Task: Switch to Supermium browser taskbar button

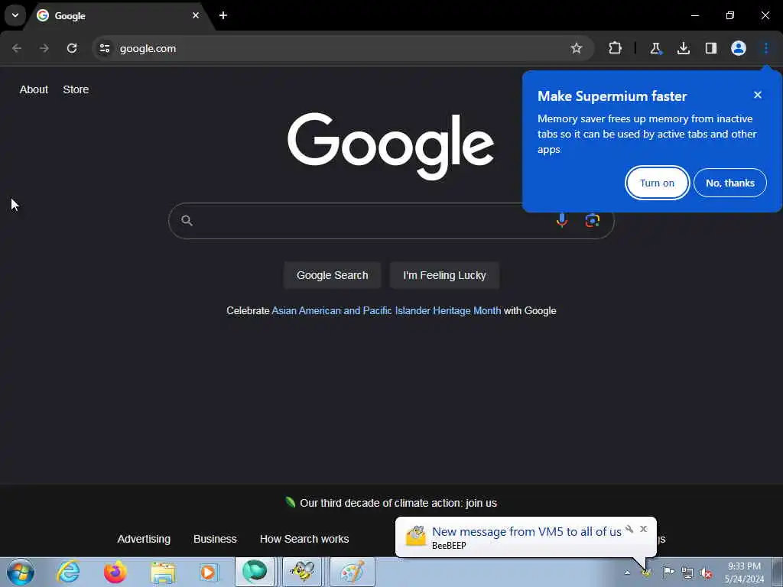Action: click(x=255, y=572)
